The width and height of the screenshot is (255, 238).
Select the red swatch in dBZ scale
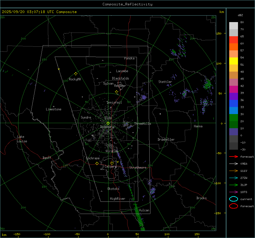coord(233,40)
